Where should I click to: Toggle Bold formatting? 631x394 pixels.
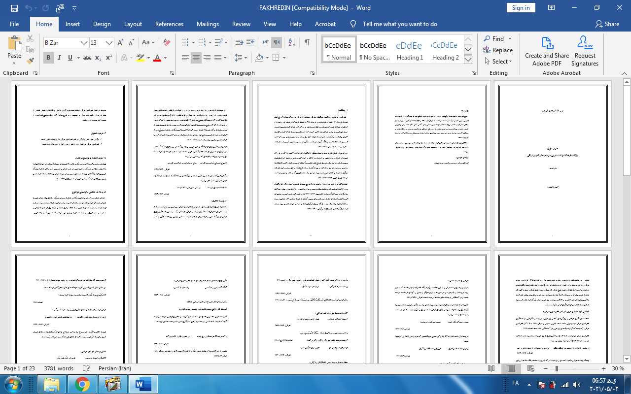pyautogui.click(x=48, y=58)
